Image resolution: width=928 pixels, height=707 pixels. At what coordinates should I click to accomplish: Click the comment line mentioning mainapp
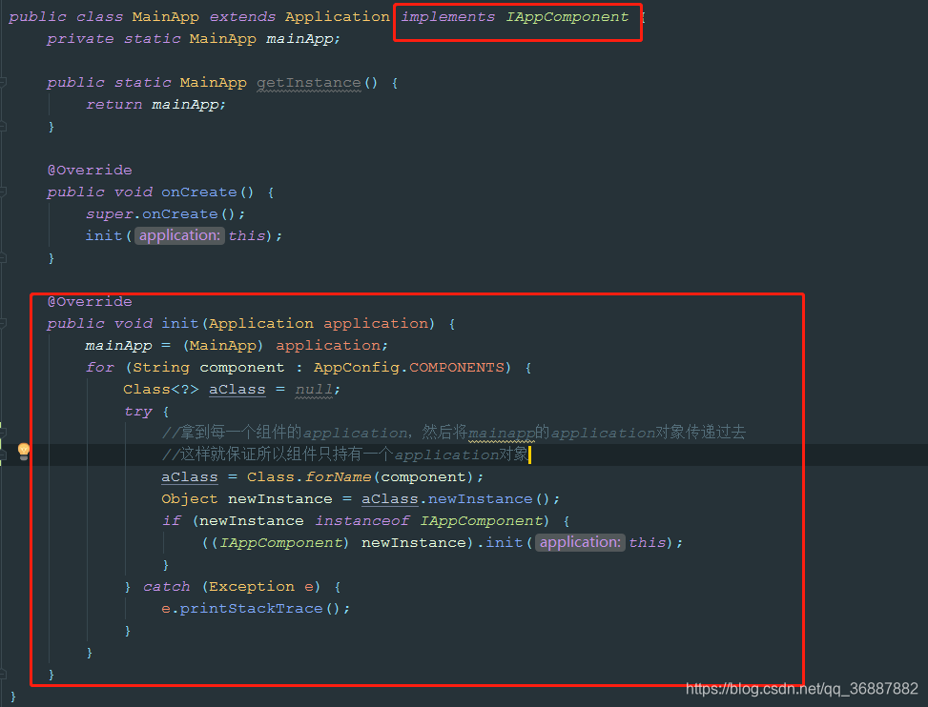coord(453,433)
